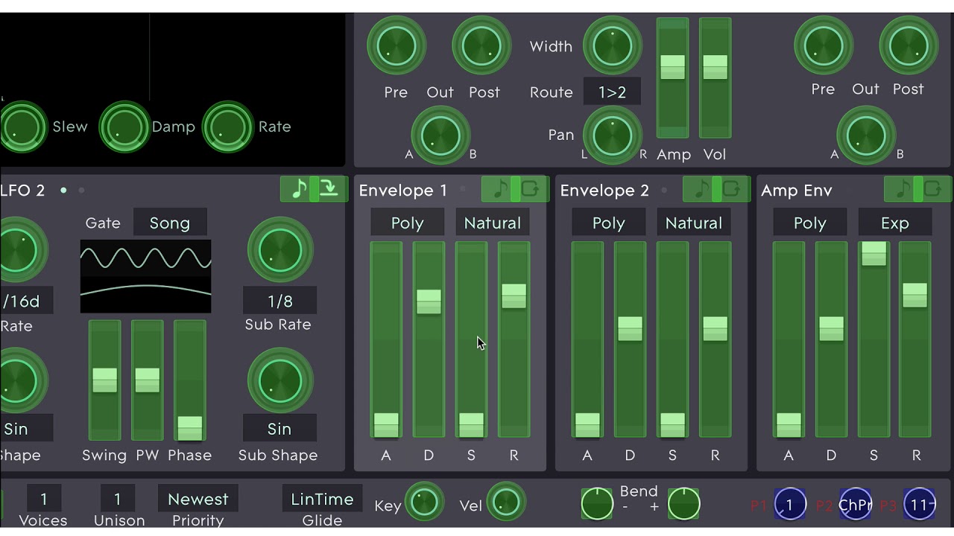Select the first page dot of LFO 2

click(63, 191)
